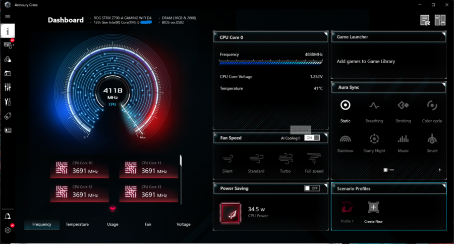The image size is (454, 244).
Task: Select Profile 1 in Scenario Profiles
Action: tap(347, 212)
